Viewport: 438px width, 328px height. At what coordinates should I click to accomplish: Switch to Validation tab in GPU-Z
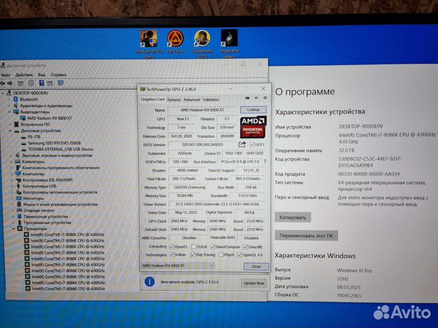point(210,100)
